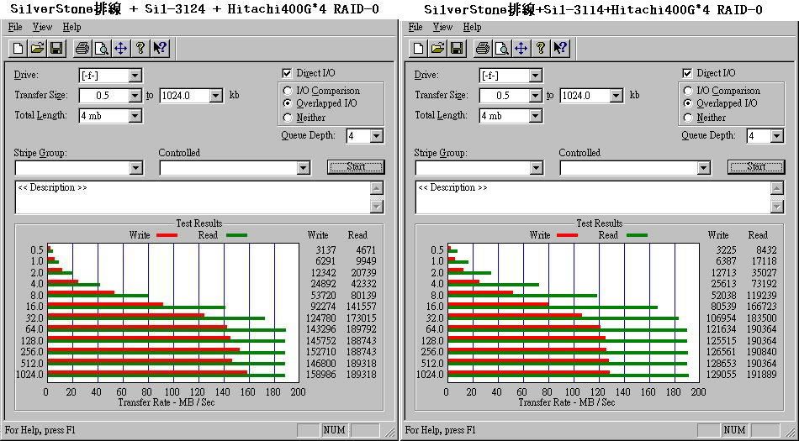The height and width of the screenshot is (441, 799).
Task: Click New file icon in right window
Action: pos(419,49)
